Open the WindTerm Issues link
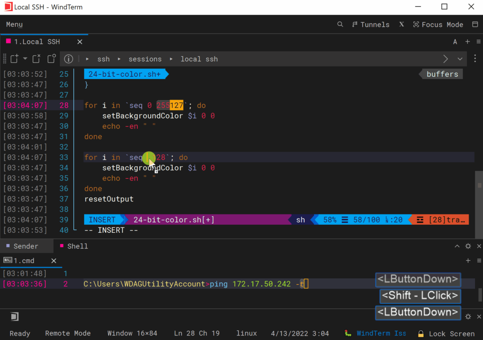The image size is (483, 340). coord(381,333)
